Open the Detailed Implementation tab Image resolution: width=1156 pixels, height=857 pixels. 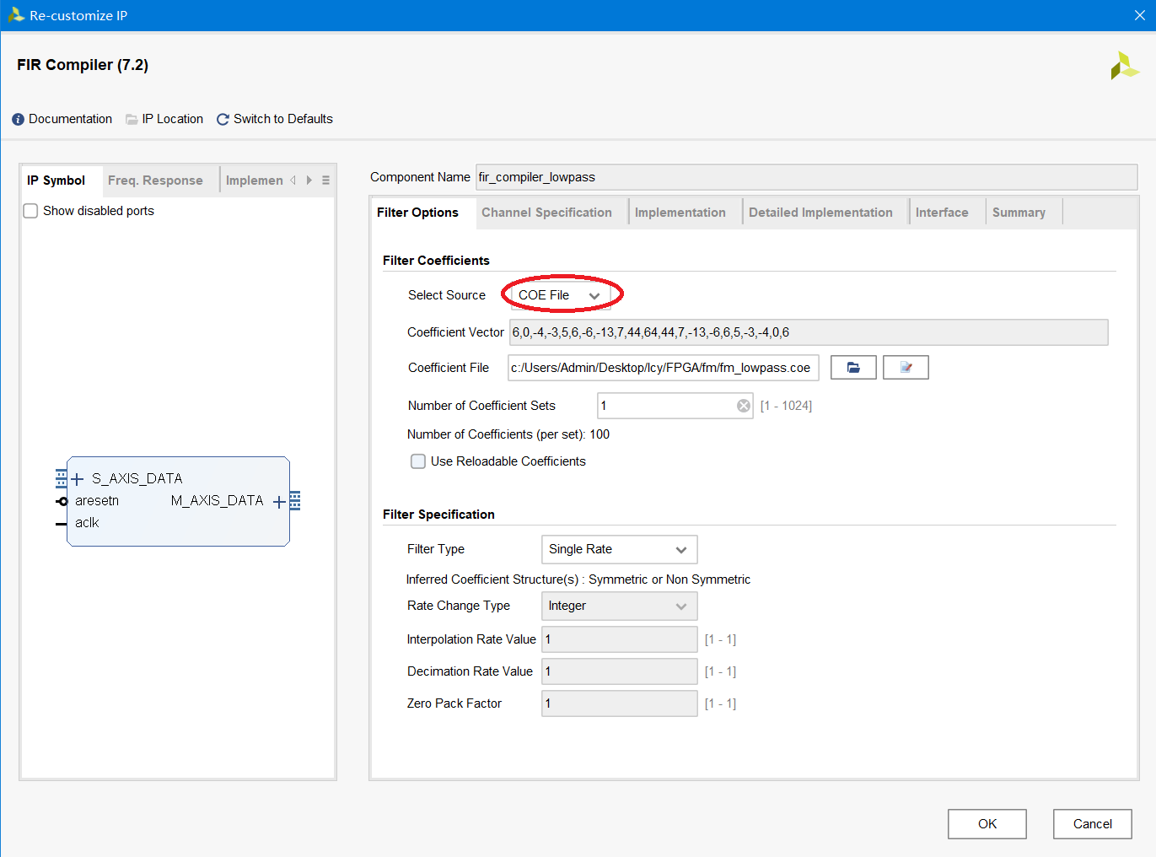point(820,213)
